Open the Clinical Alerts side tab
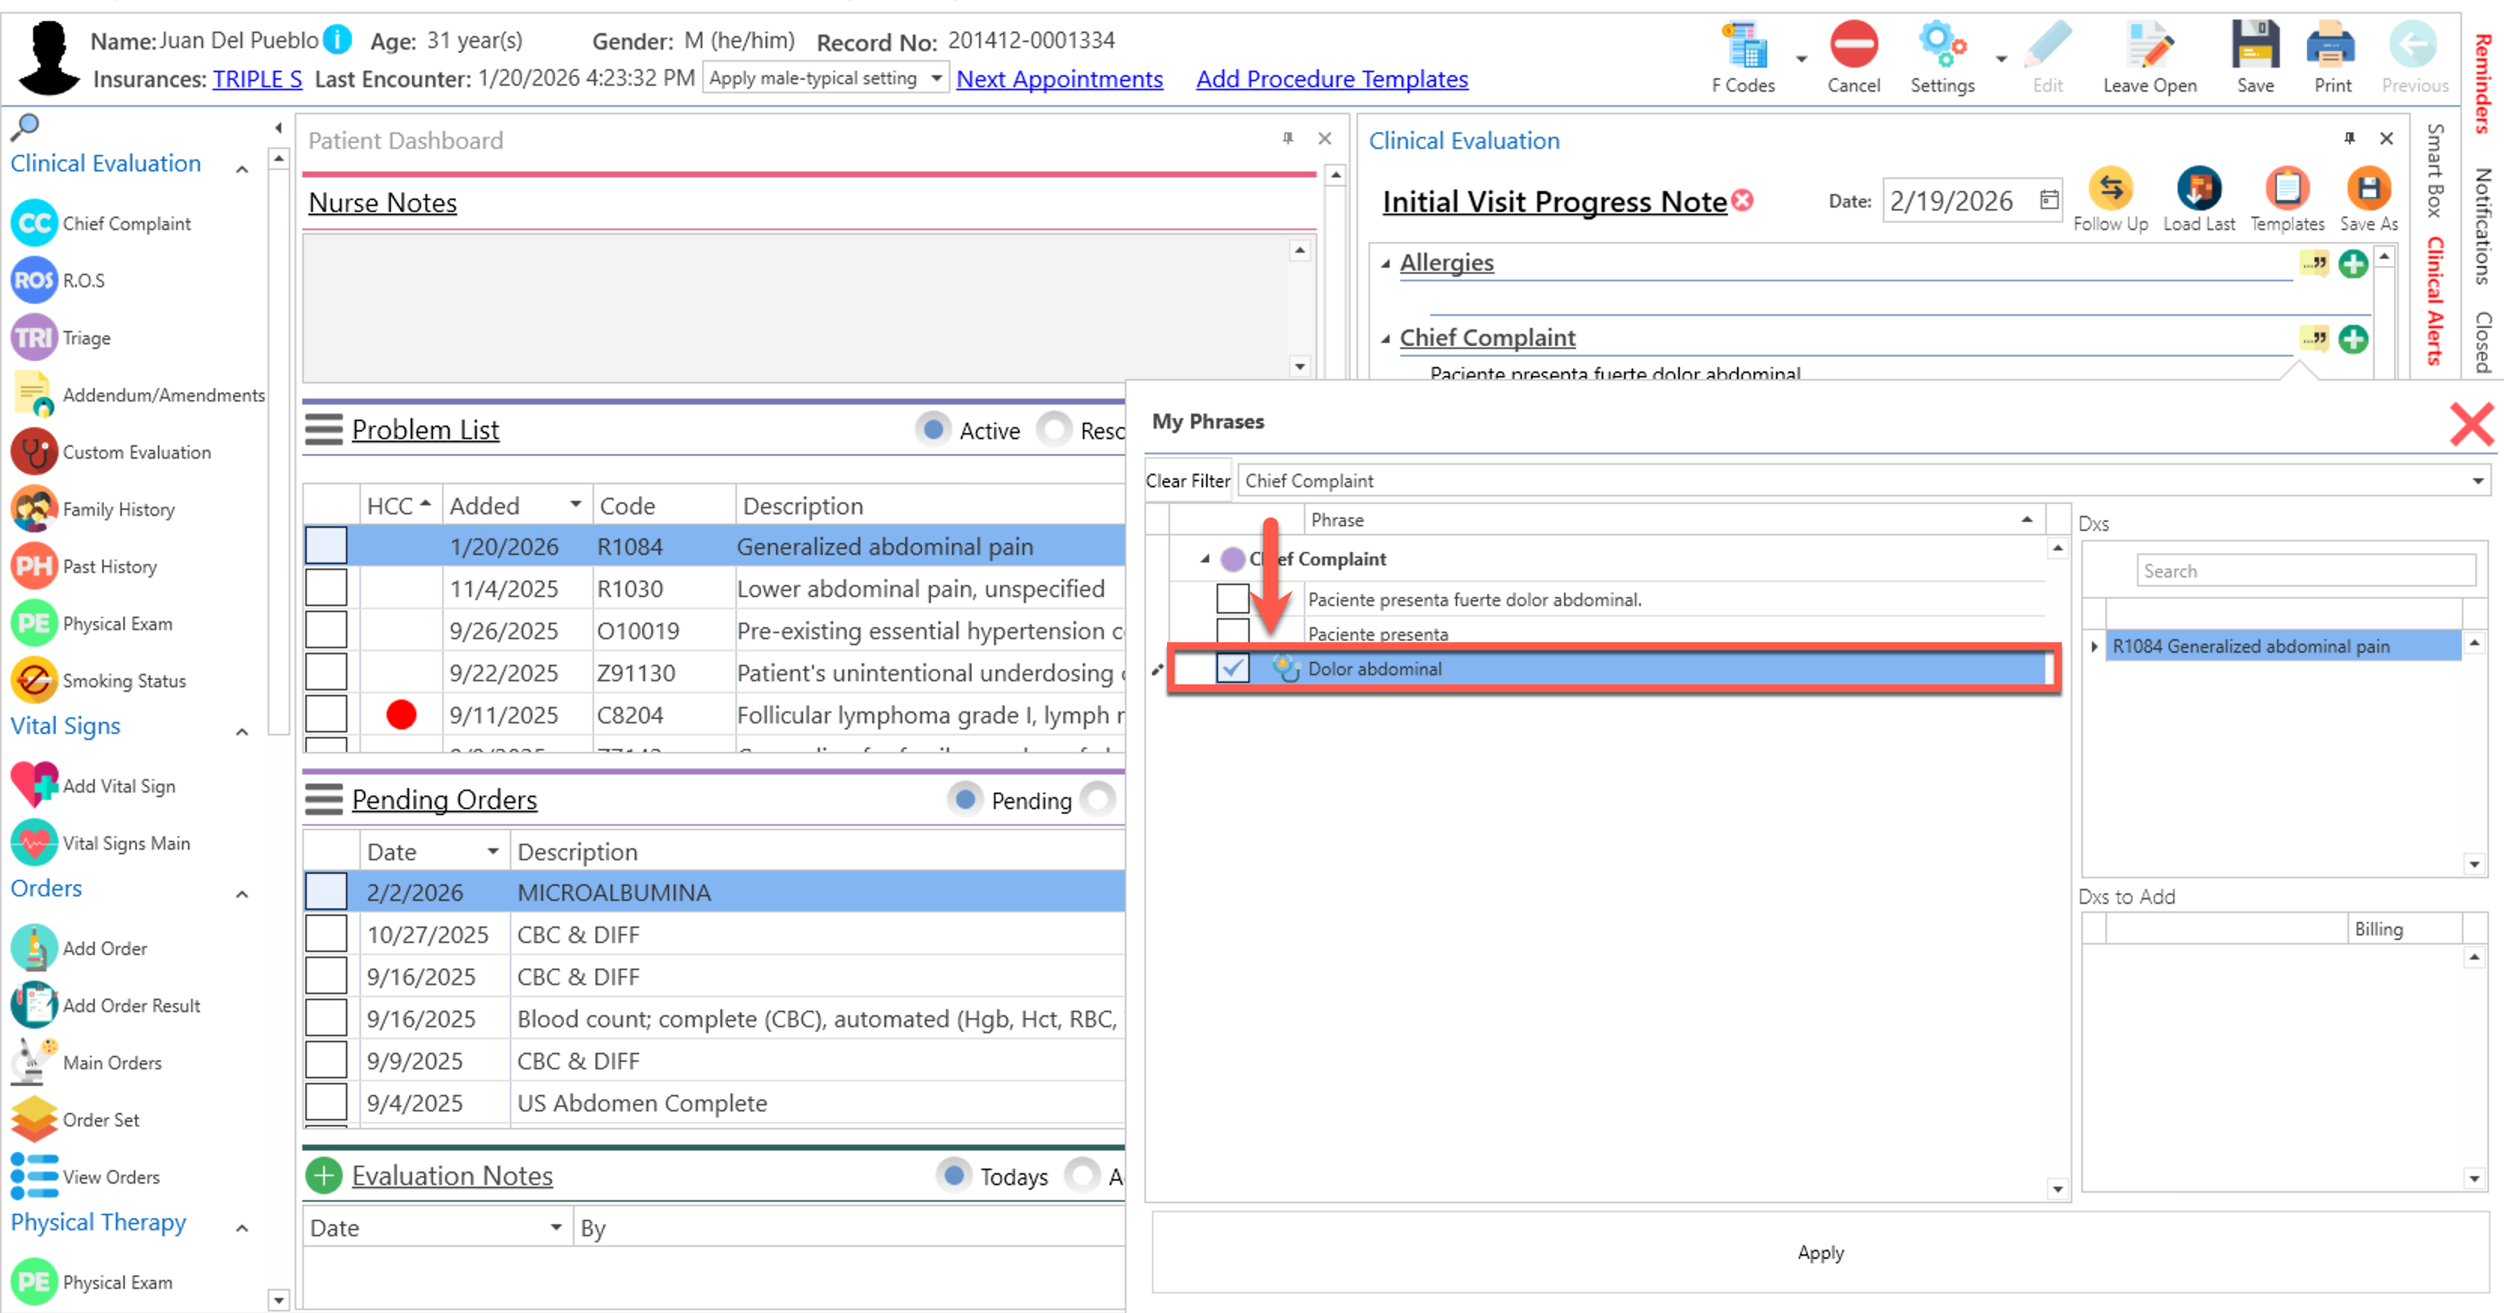2504x1313 pixels. tap(2435, 302)
